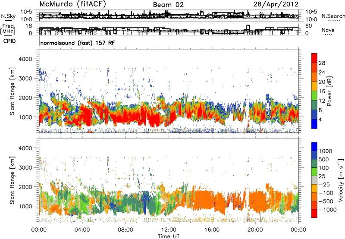Click the -100 label on Velocity colorbar
This screenshot has width=345, height=239.
(x=326, y=193)
